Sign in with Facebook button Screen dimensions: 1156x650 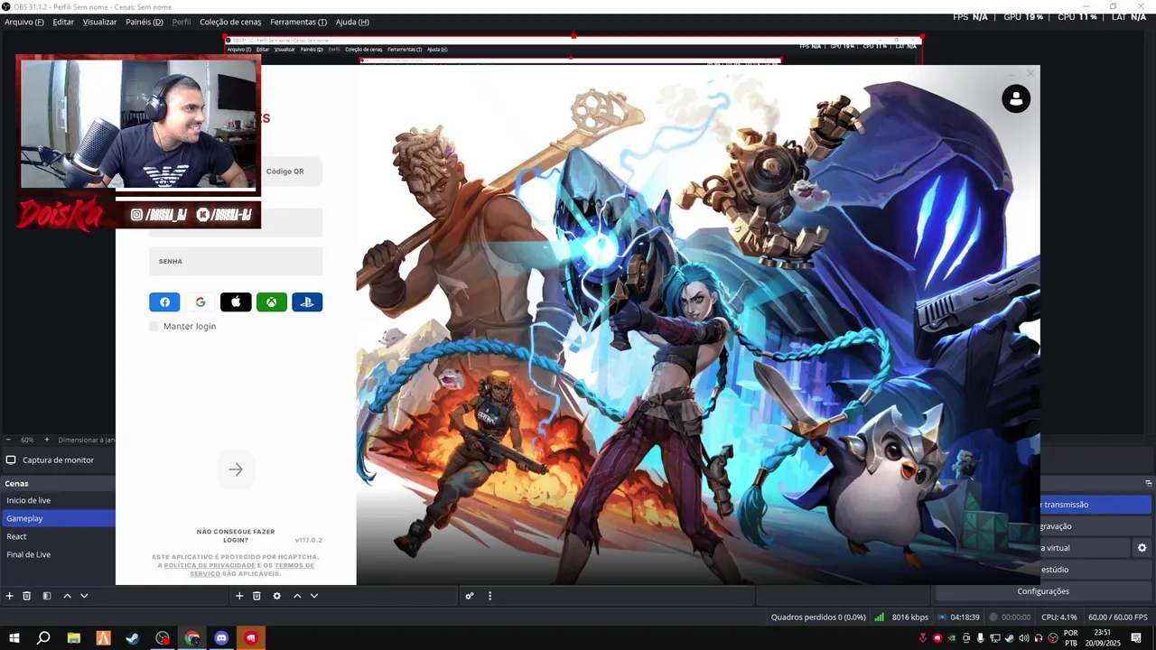click(x=164, y=302)
